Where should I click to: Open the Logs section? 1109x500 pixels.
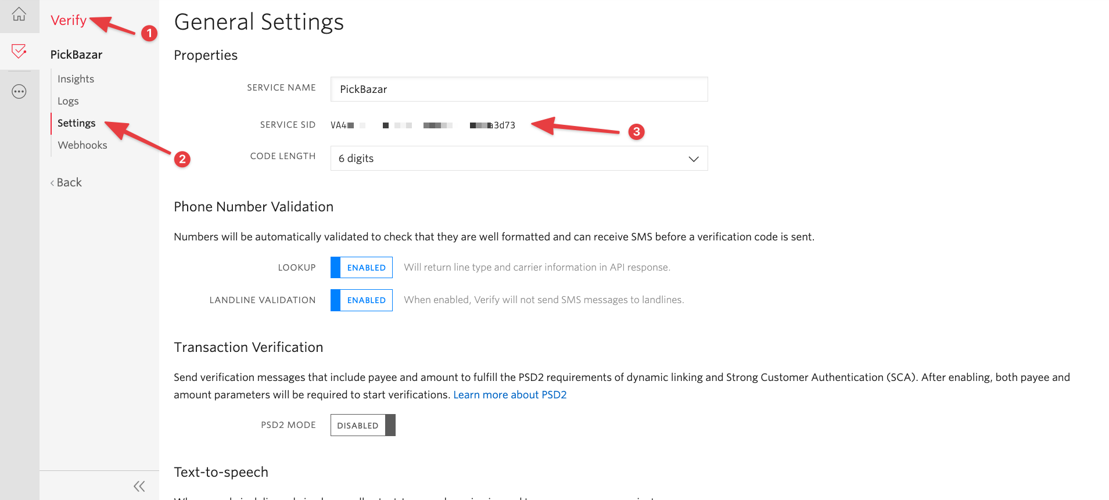tap(68, 101)
